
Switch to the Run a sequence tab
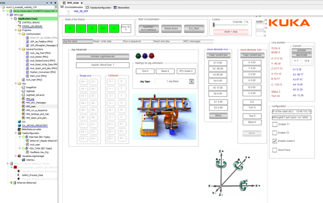tap(138, 41)
